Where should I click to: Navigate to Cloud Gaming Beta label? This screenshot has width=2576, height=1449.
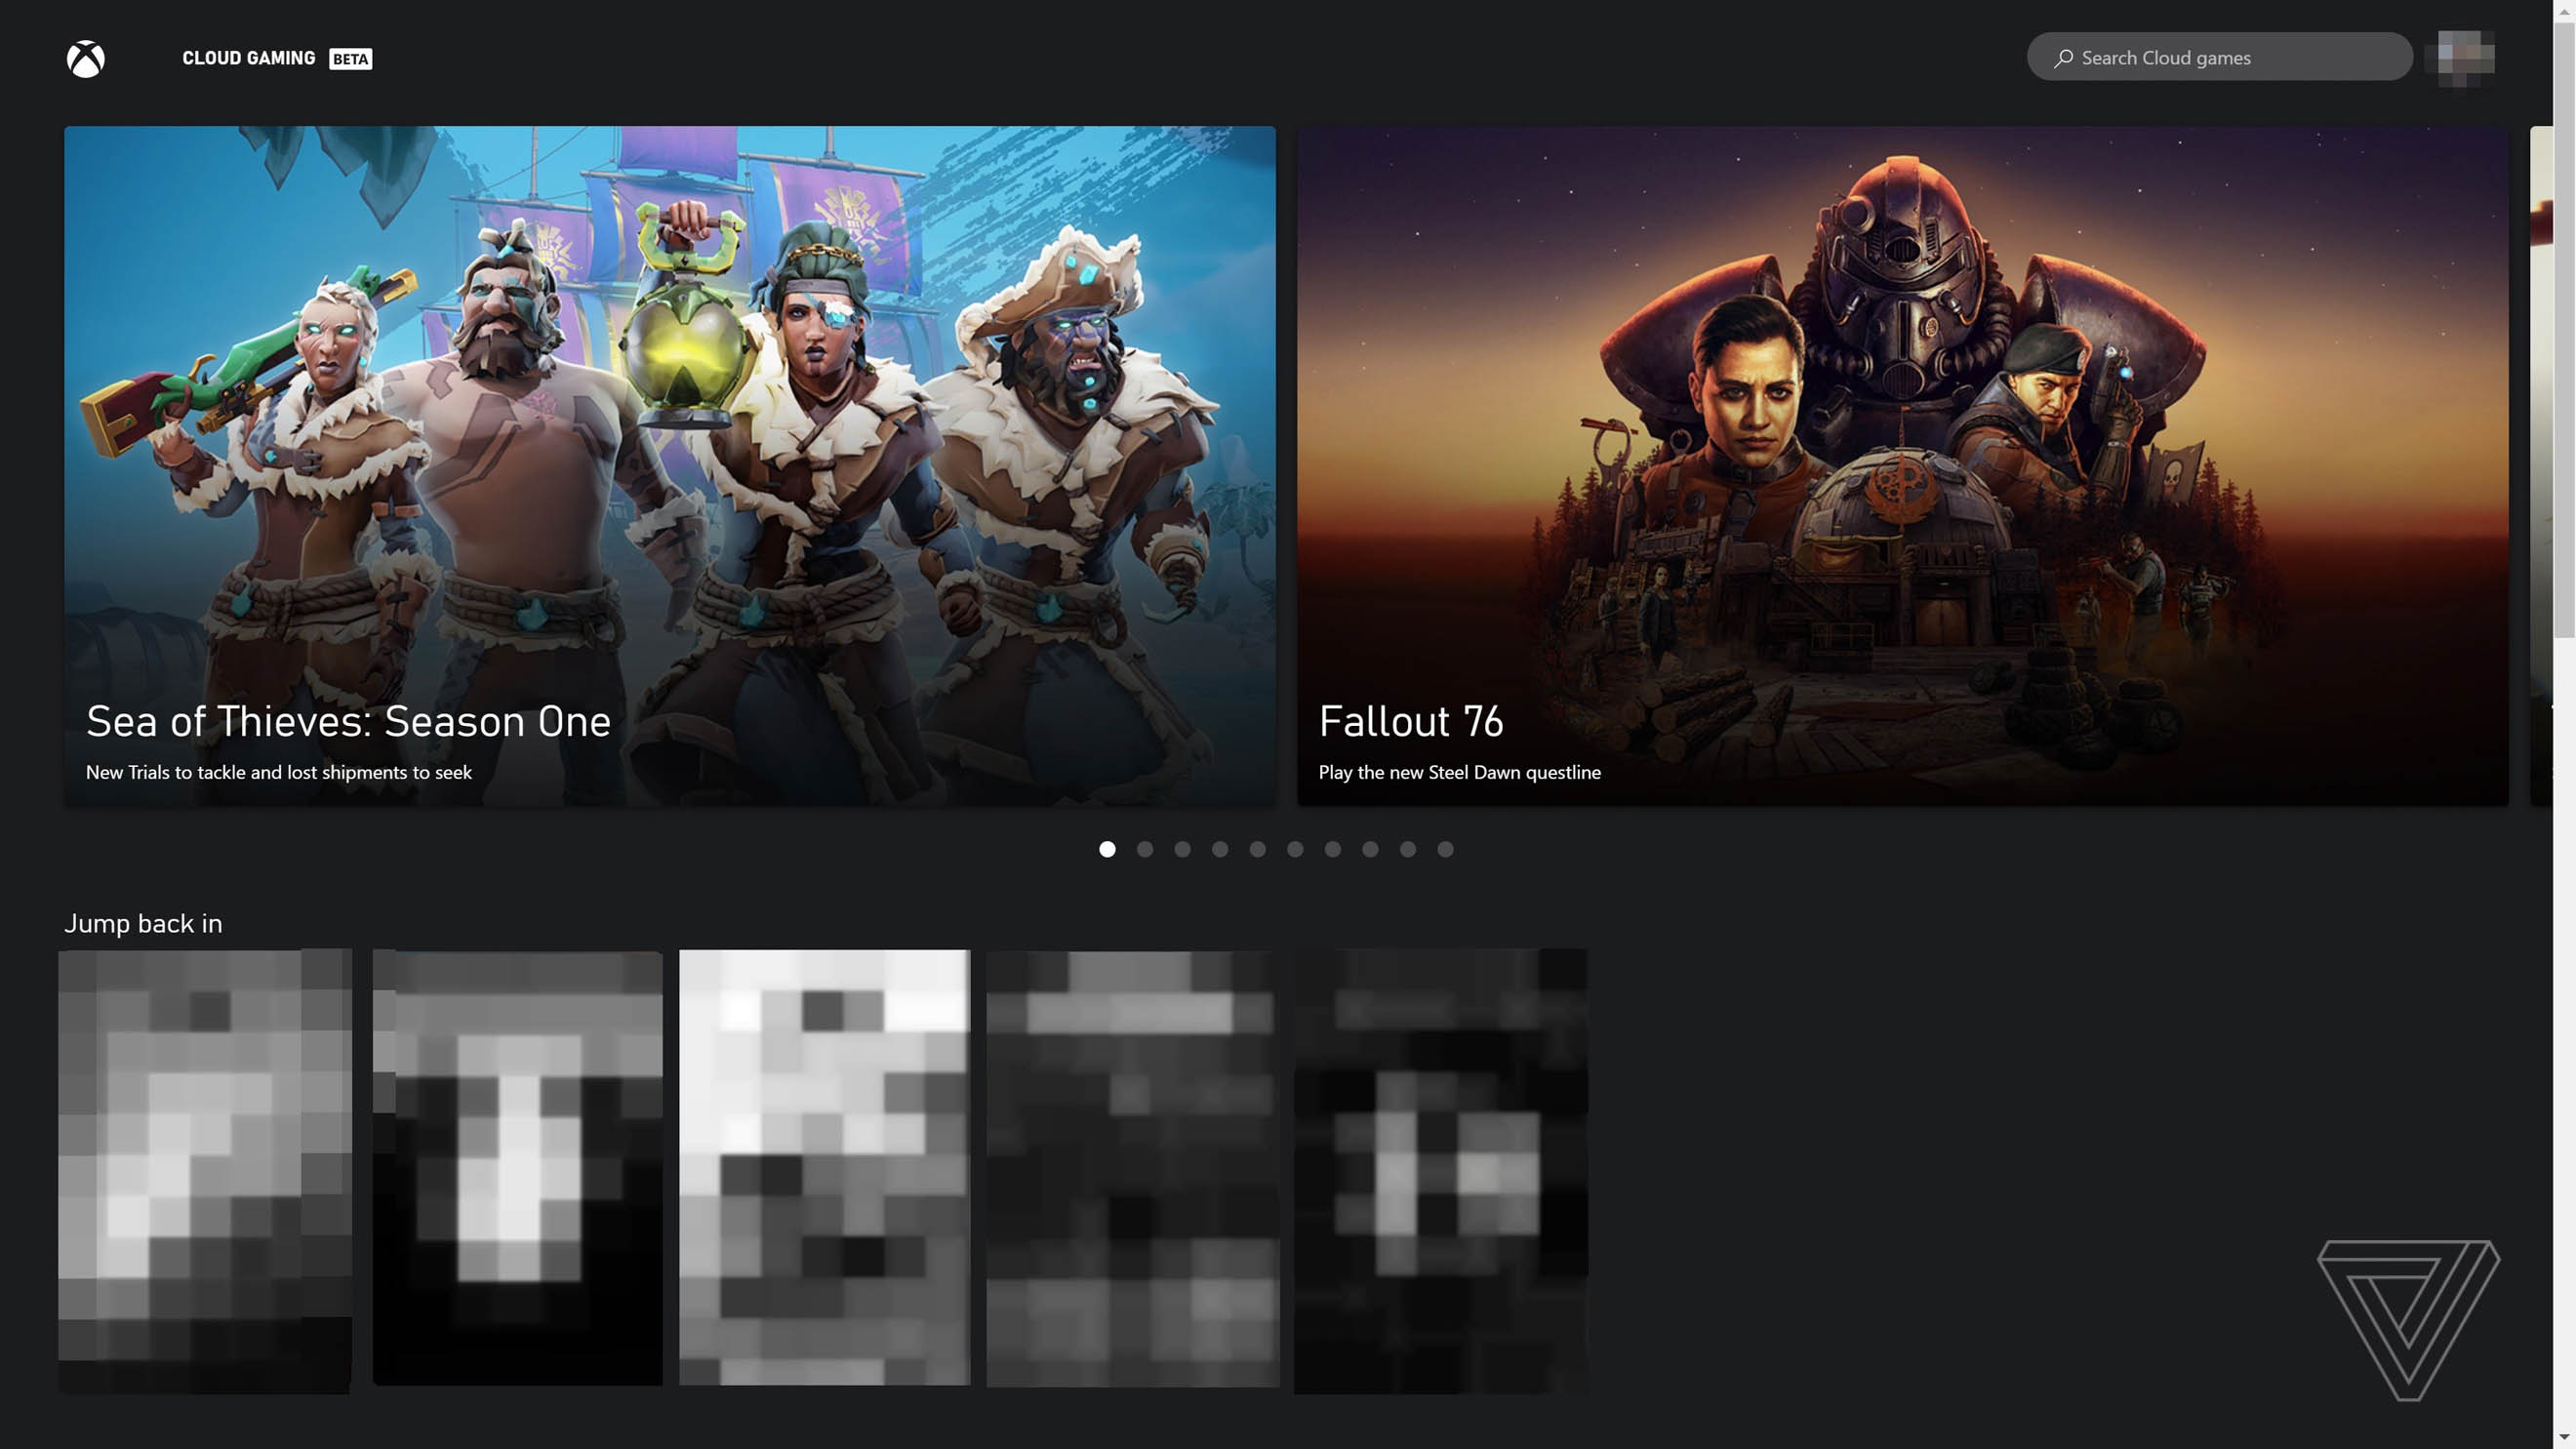tap(276, 57)
